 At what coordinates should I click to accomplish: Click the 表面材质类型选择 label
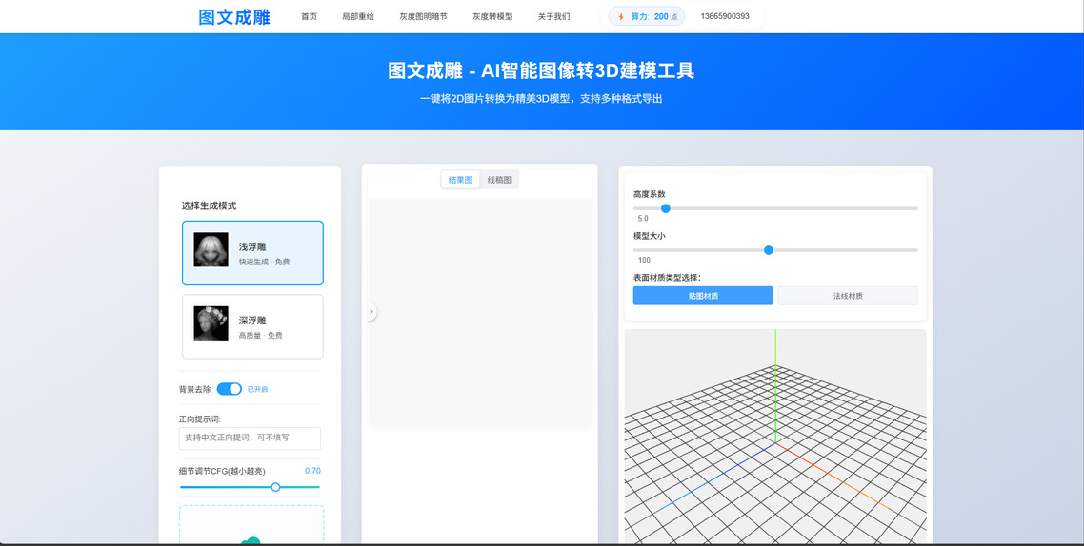(x=667, y=278)
